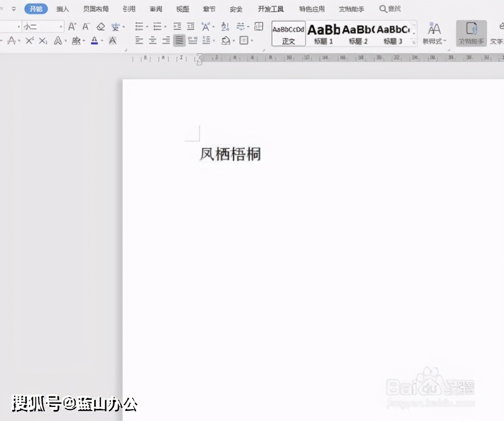Expand the styles gallery list
Screen dimensions: 504x421
pyautogui.click(x=414, y=42)
